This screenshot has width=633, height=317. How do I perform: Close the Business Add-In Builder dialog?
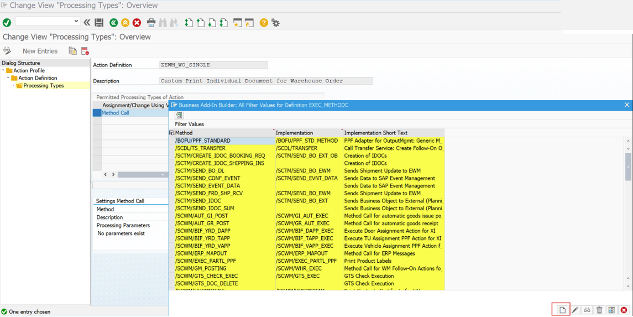(x=627, y=105)
